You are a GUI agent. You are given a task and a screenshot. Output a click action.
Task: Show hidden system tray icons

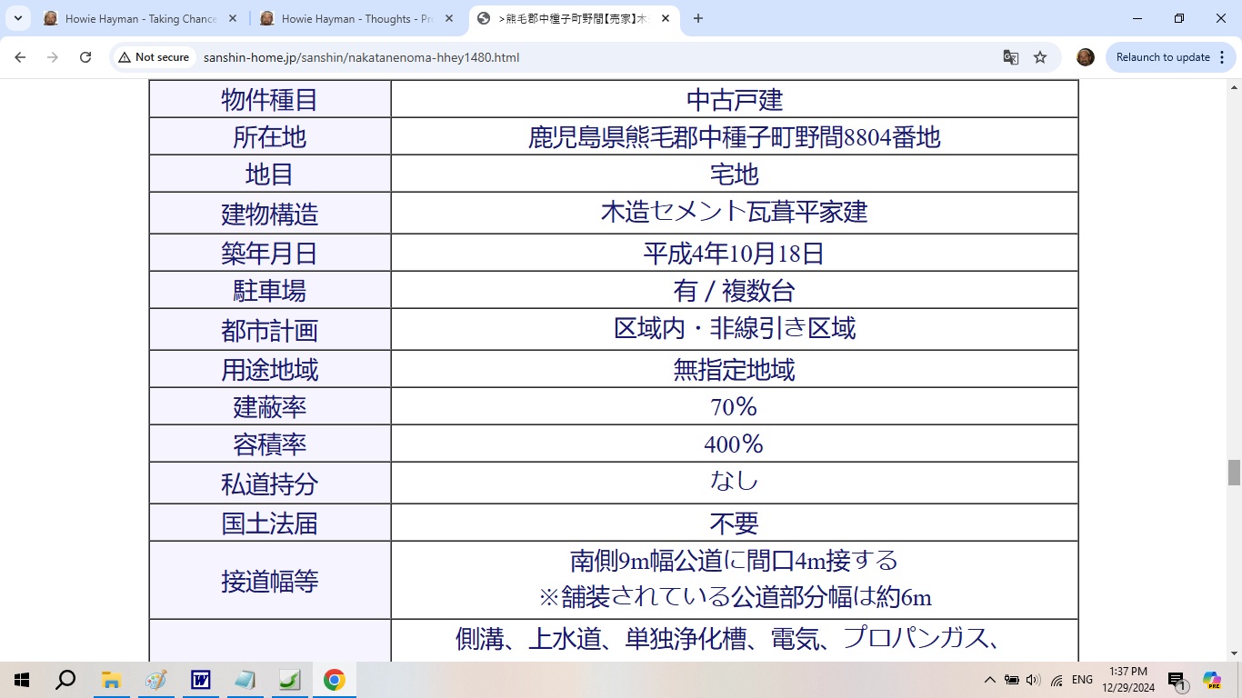click(990, 680)
